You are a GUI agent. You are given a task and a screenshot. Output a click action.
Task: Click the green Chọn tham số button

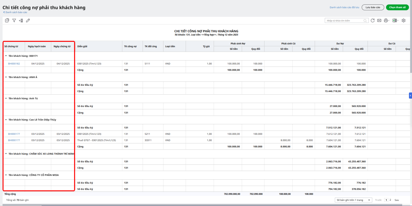click(x=397, y=7)
